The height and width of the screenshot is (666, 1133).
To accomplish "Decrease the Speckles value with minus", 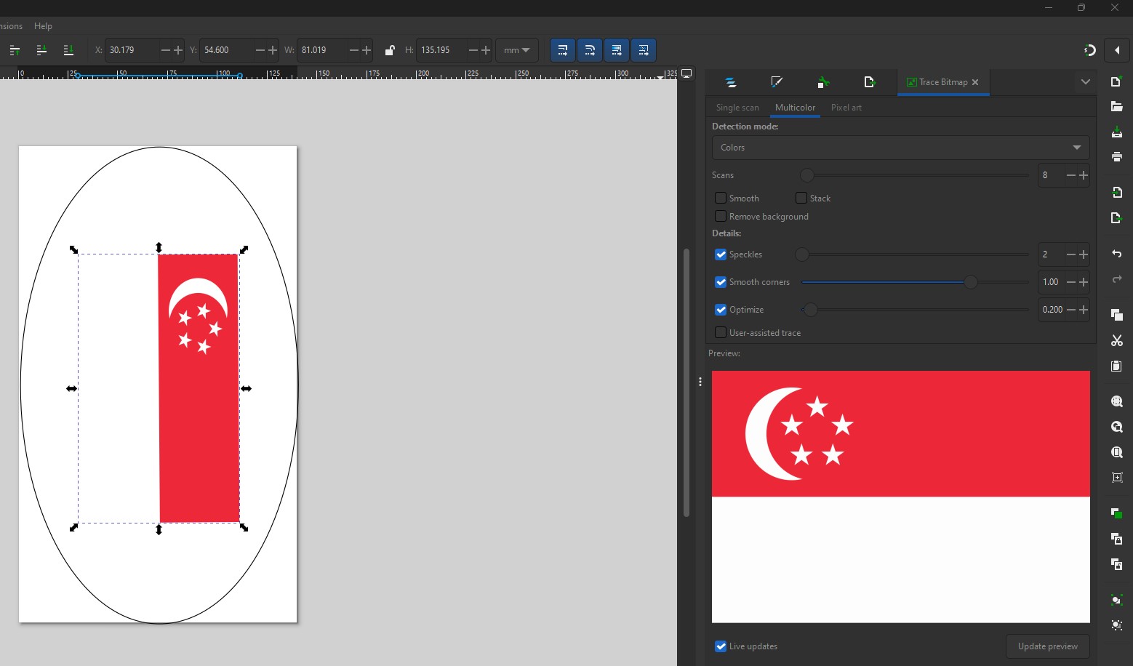I will click(1070, 254).
